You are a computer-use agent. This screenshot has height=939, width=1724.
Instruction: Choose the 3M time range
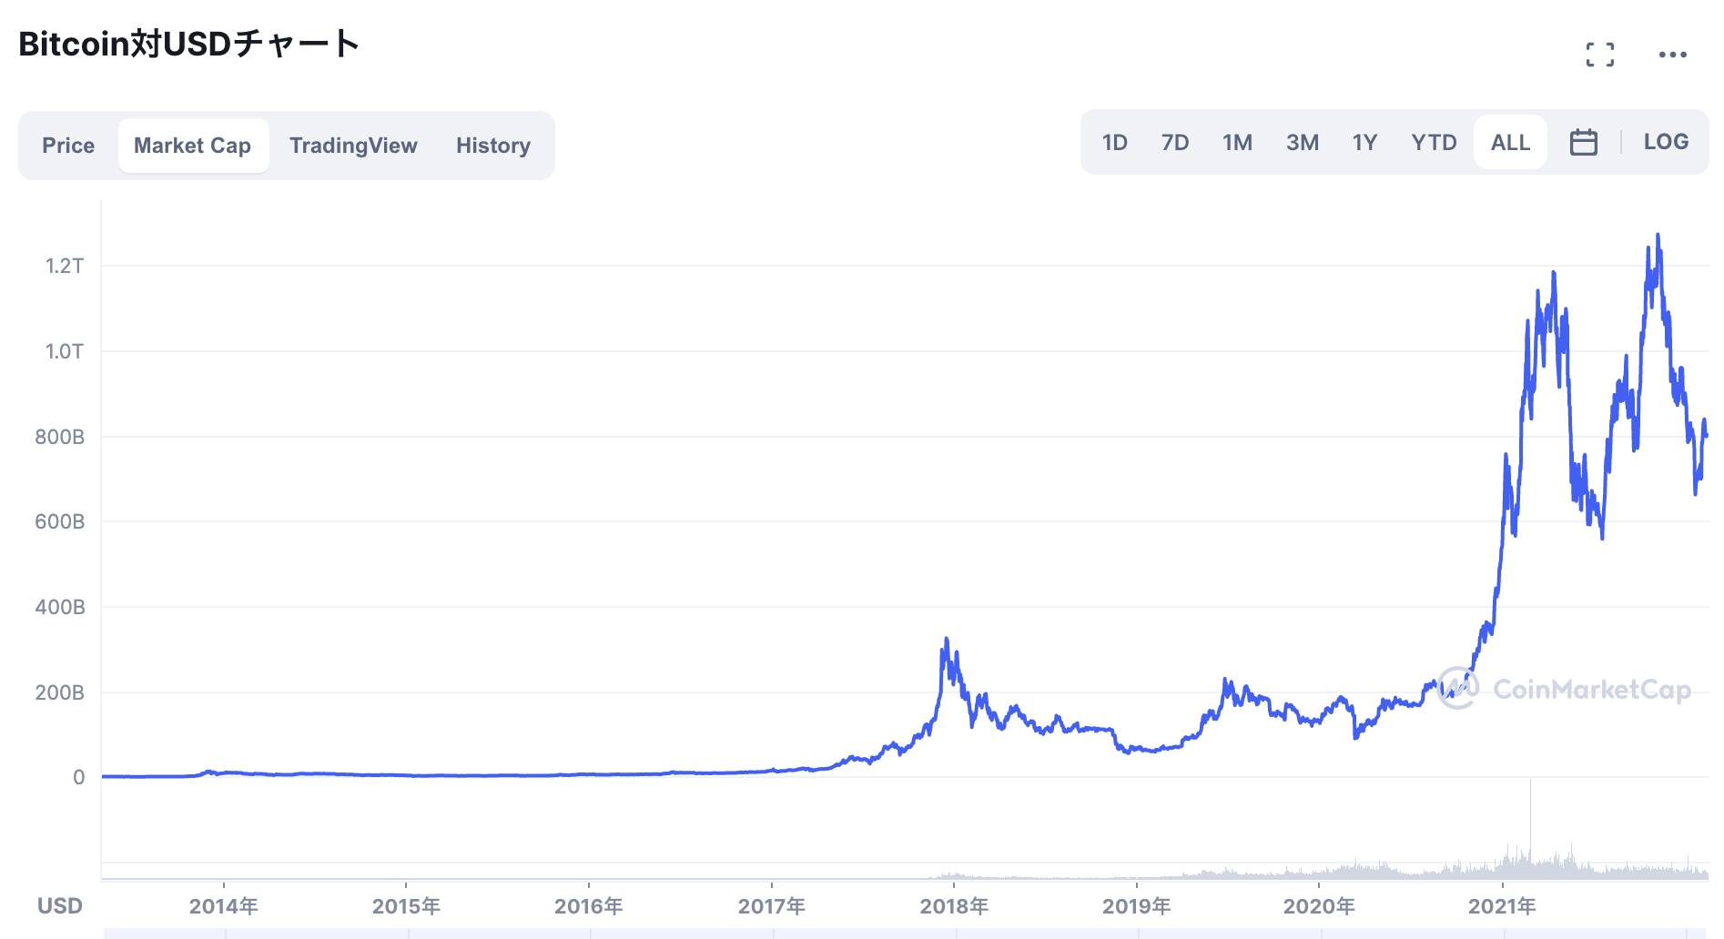1302,143
